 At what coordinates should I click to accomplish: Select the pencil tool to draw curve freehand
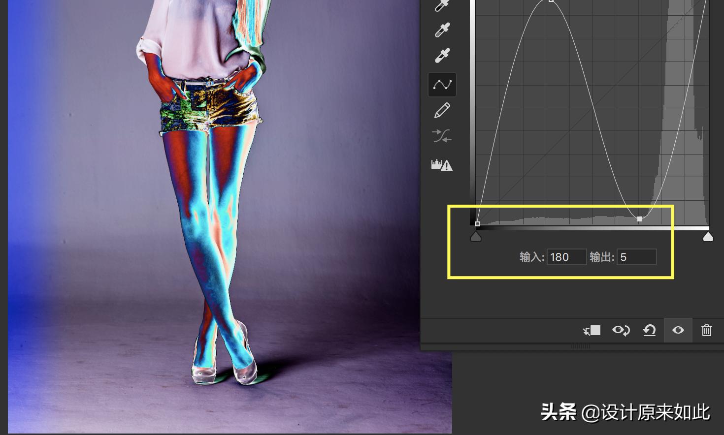(442, 110)
